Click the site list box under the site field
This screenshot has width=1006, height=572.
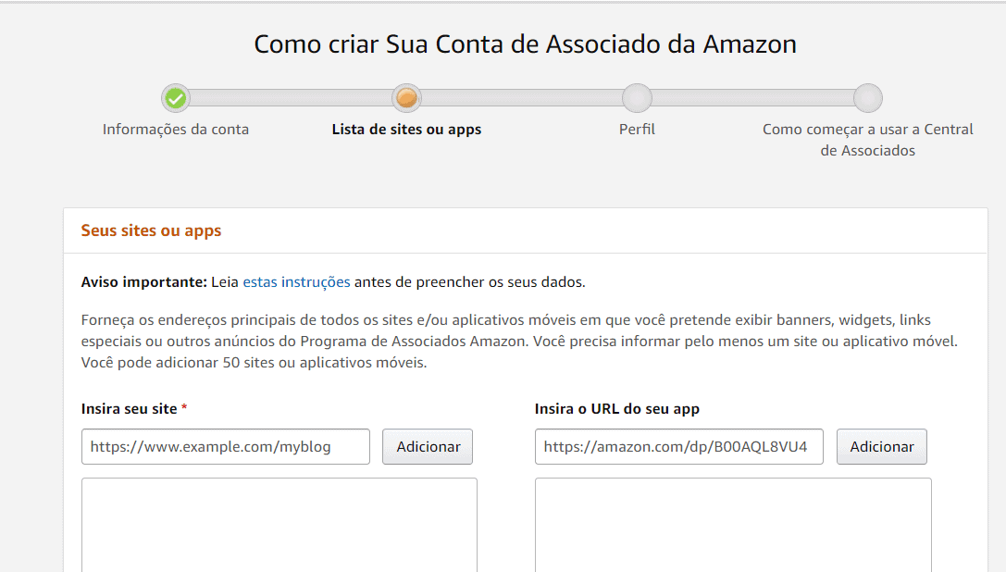pyautogui.click(x=279, y=524)
